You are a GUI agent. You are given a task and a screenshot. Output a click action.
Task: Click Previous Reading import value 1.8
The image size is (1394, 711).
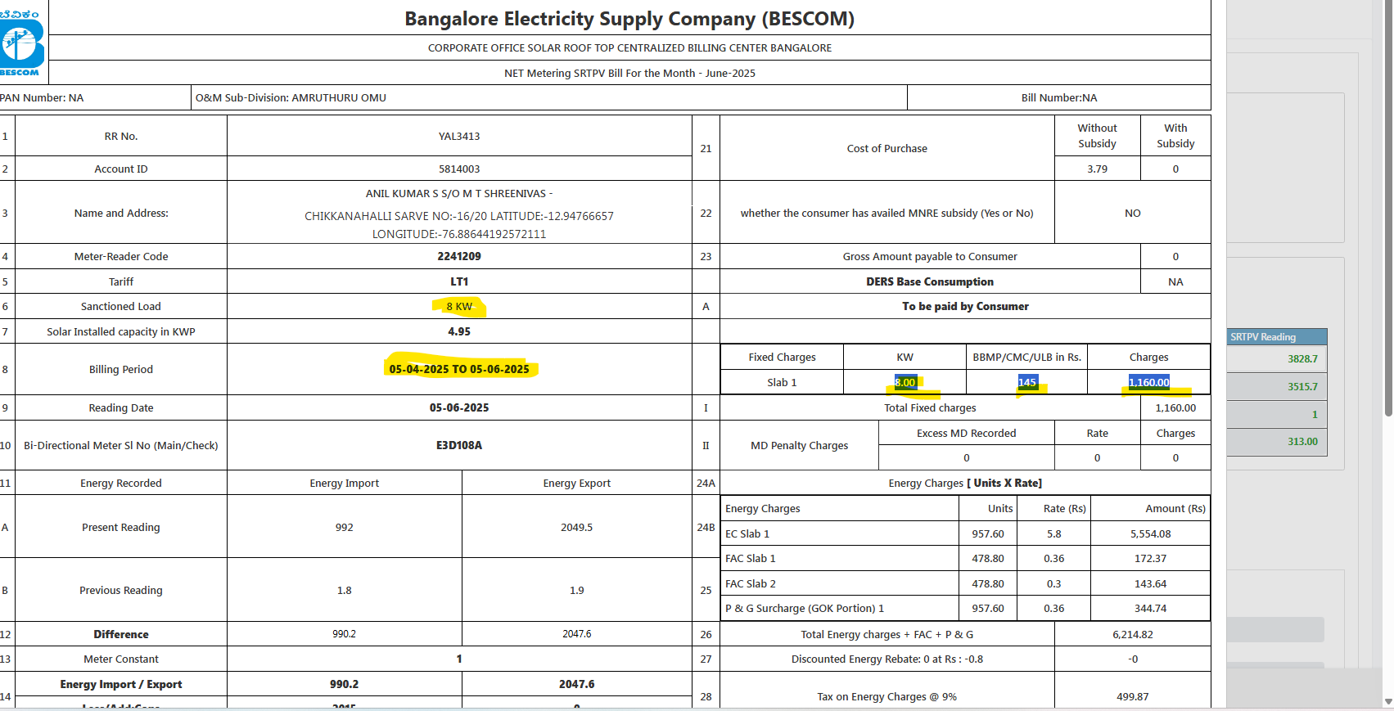(x=345, y=591)
